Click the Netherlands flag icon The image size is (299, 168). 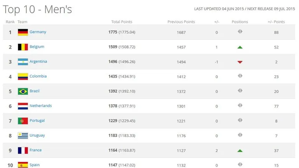pyautogui.click(x=23, y=106)
